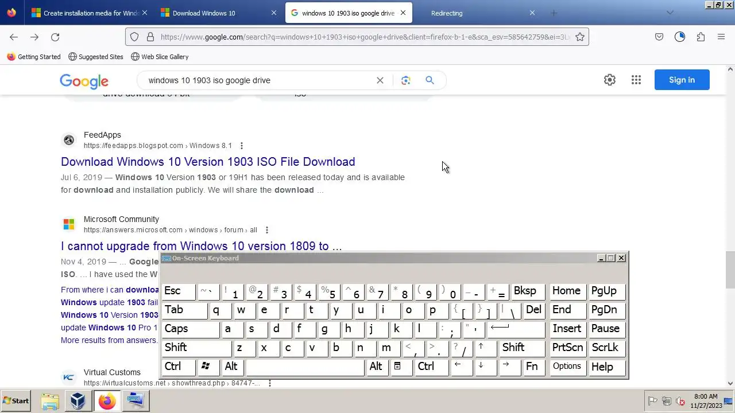Toggle the ScrLk key on keyboard
This screenshot has width=735, height=413.
click(608, 348)
